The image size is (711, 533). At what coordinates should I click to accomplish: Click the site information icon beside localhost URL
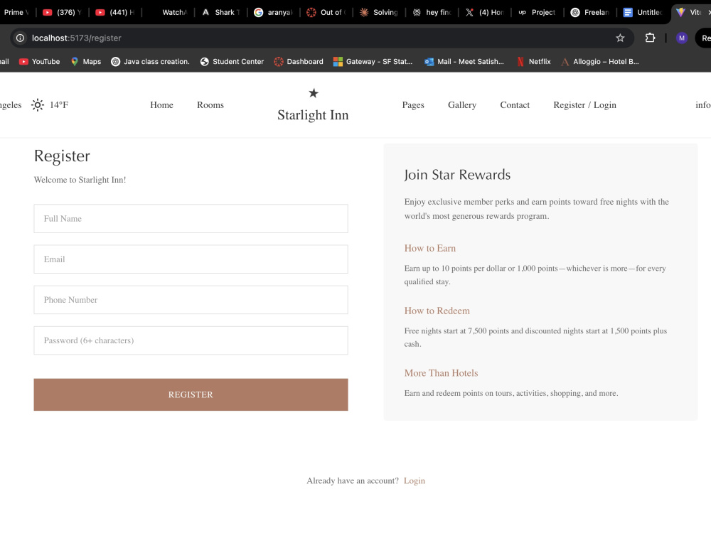(x=21, y=38)
